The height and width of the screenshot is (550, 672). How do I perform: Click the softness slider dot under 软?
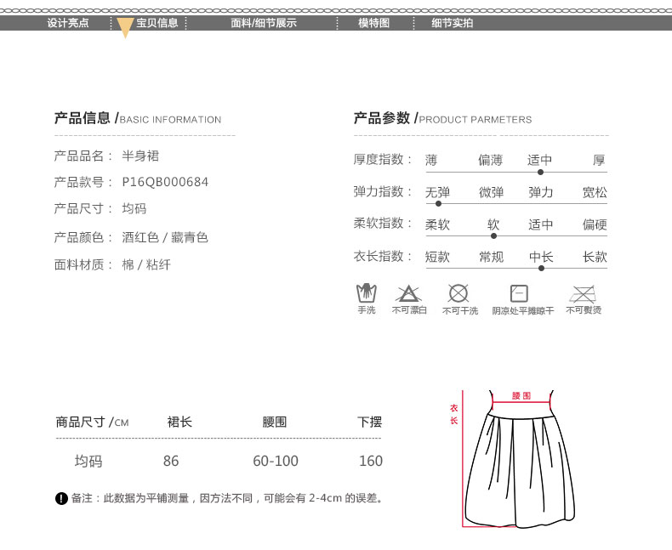pos(493,235)
